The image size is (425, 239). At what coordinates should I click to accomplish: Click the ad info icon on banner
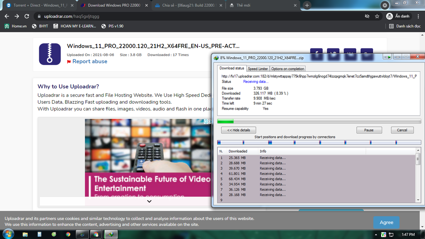click(206, 121)
